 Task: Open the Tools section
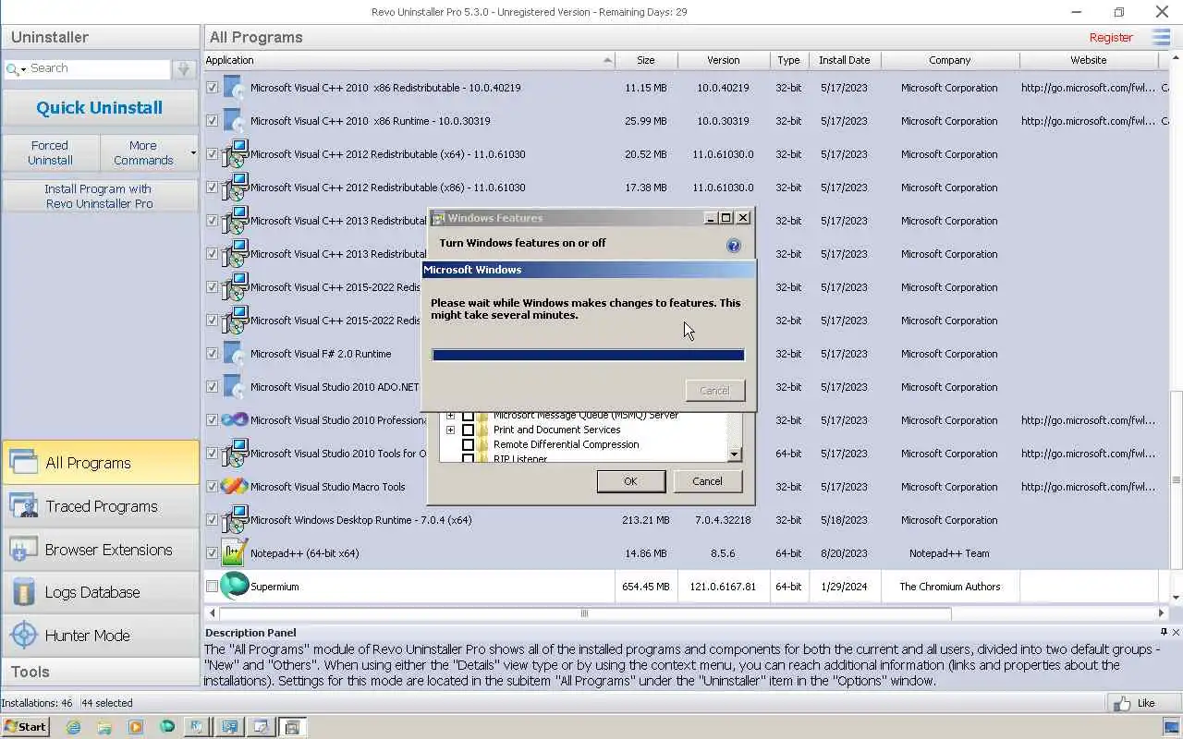(x=101, y=672)
